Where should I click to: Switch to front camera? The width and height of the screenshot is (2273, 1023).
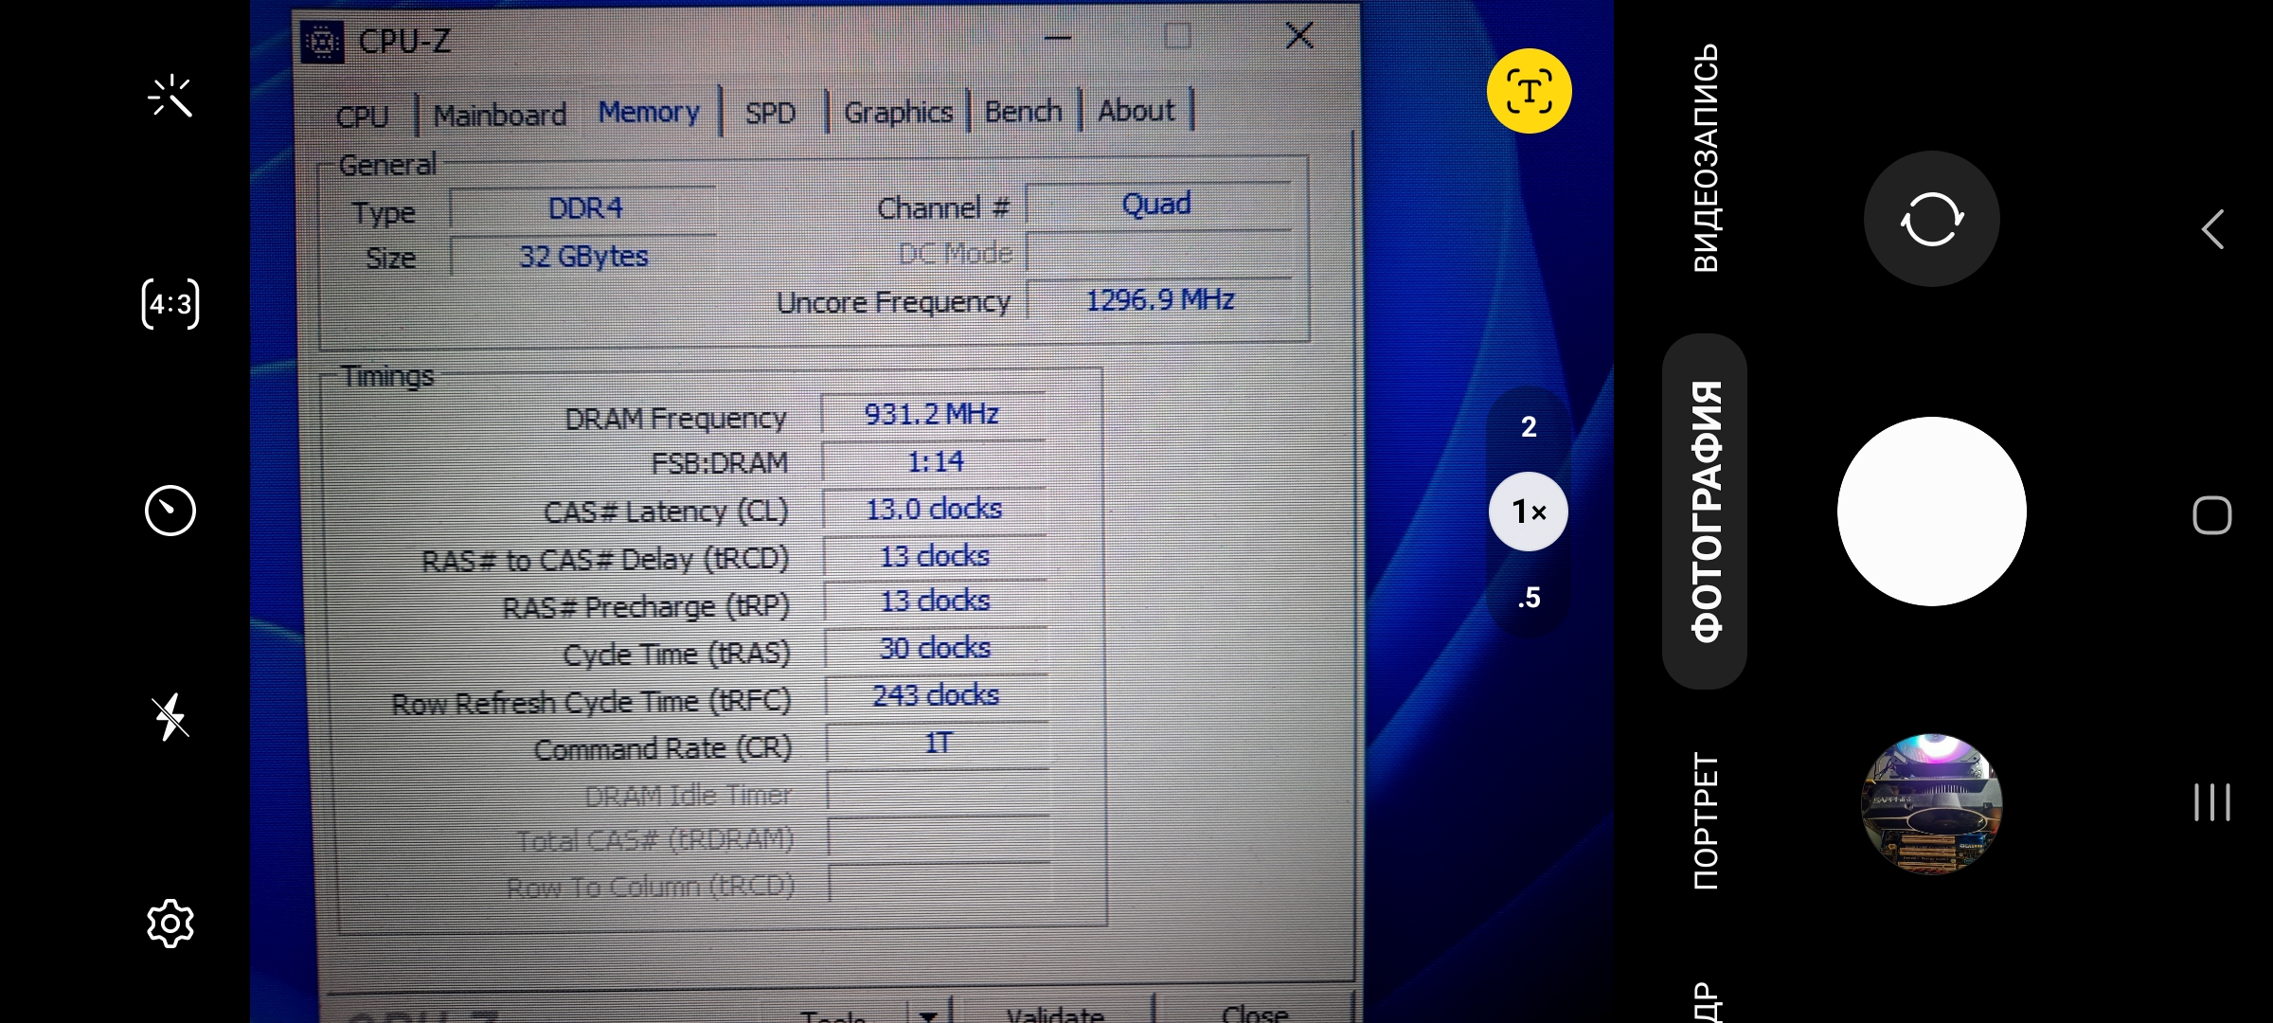click(1931, 219)
